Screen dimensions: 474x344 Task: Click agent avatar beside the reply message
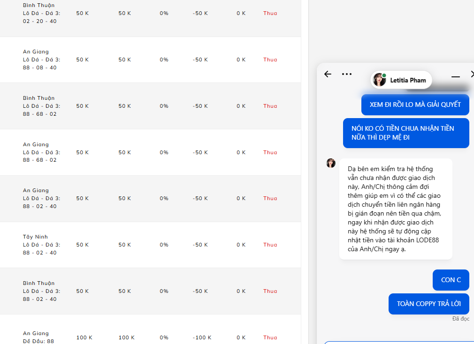point(331,163)
